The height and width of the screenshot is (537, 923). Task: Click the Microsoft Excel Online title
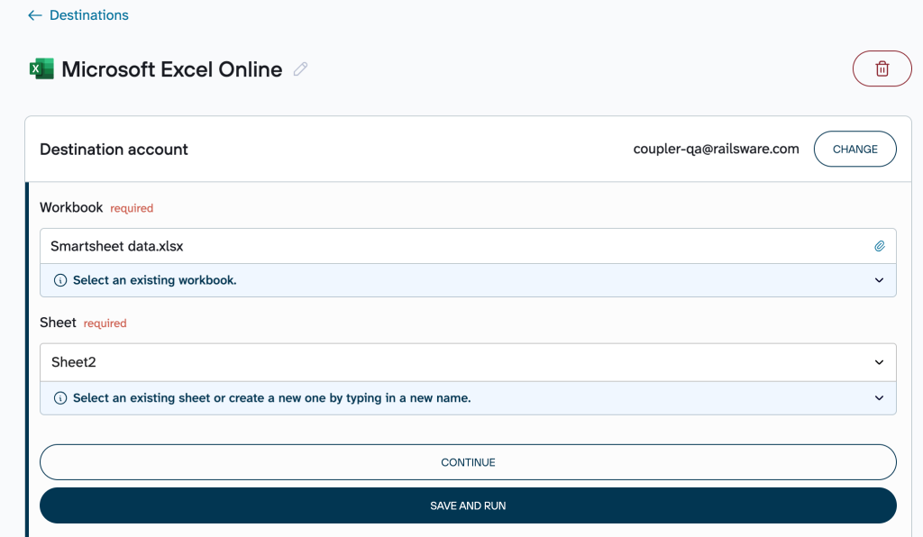(171, 69)
